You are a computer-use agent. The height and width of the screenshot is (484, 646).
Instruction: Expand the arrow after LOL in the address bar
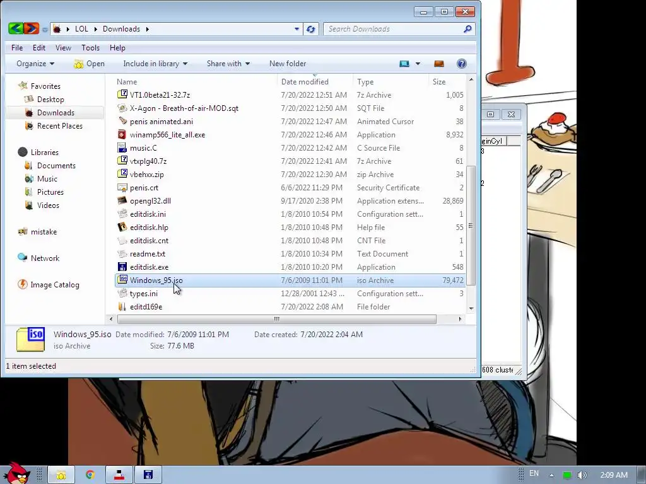point(96,29)
